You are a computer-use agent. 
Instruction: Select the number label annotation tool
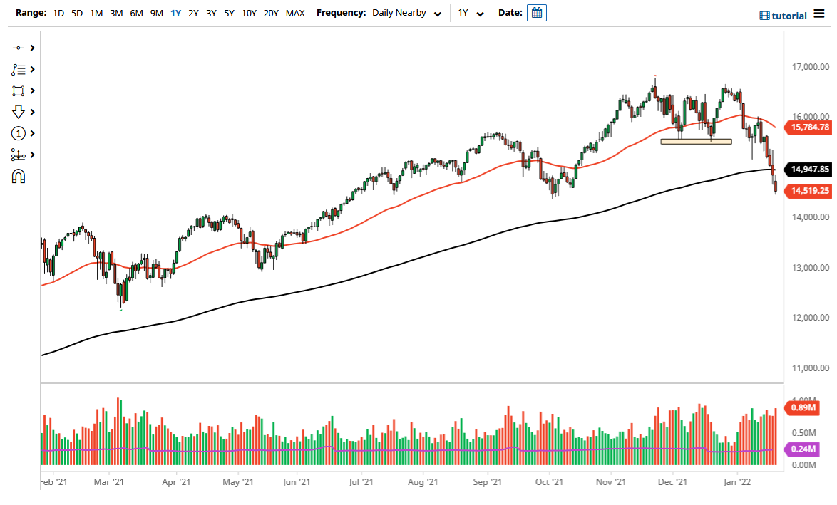(19, 133)
